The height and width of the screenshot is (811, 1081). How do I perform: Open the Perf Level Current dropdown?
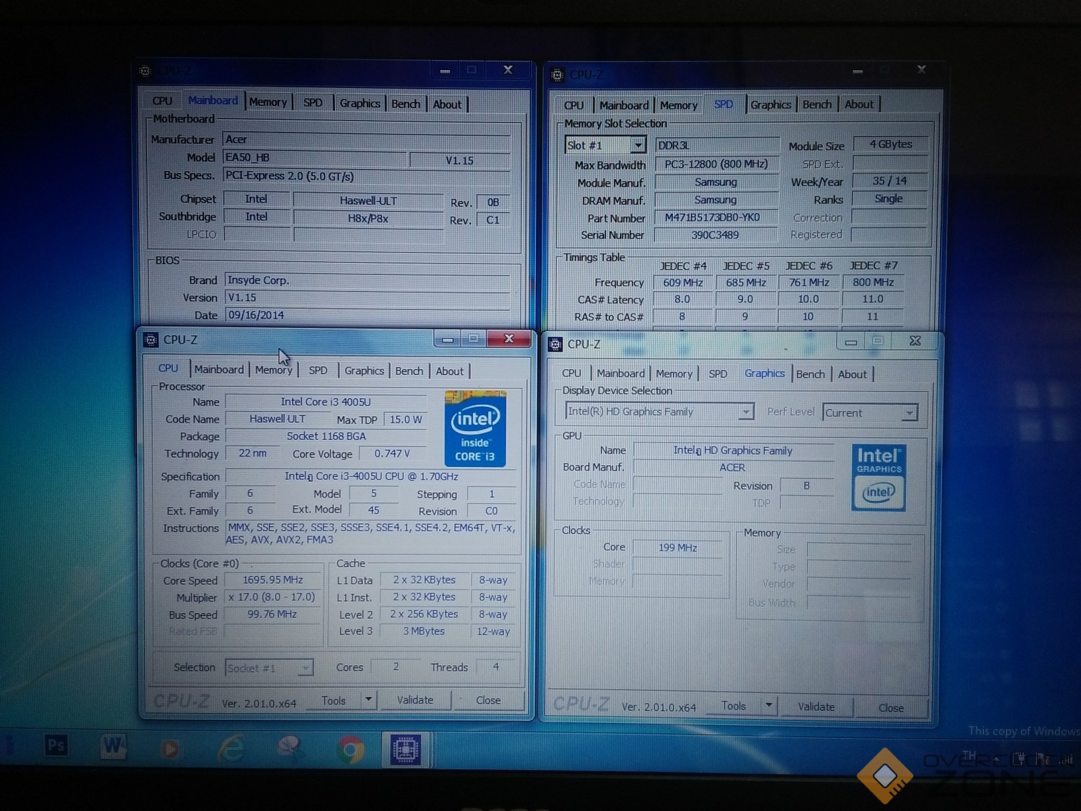(x=909, y=412)
